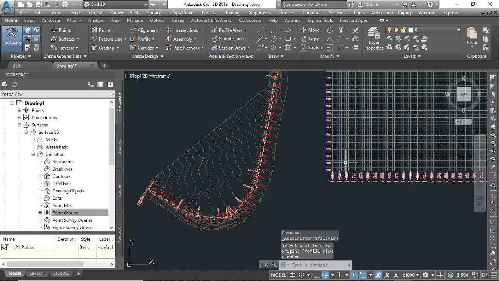Click the white layer color swatch
Viewport: 499px width, 281px height.
(411, 30)
